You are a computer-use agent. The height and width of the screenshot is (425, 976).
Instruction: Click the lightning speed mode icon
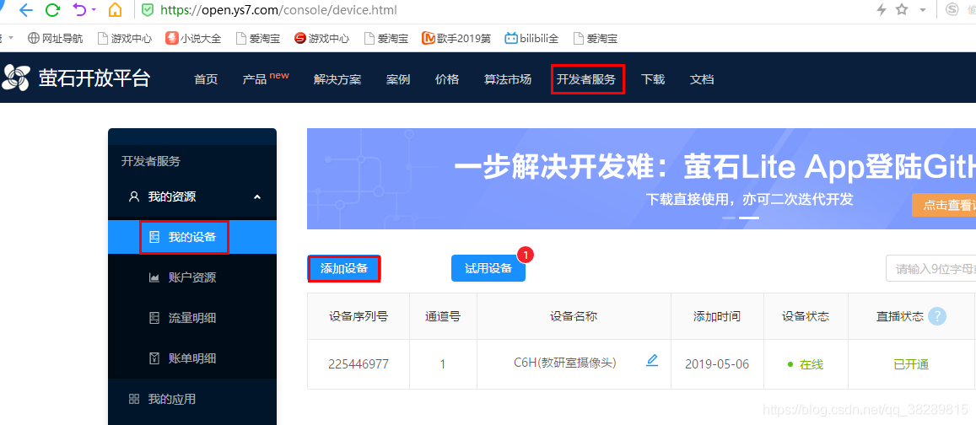[x=882, y=10]
